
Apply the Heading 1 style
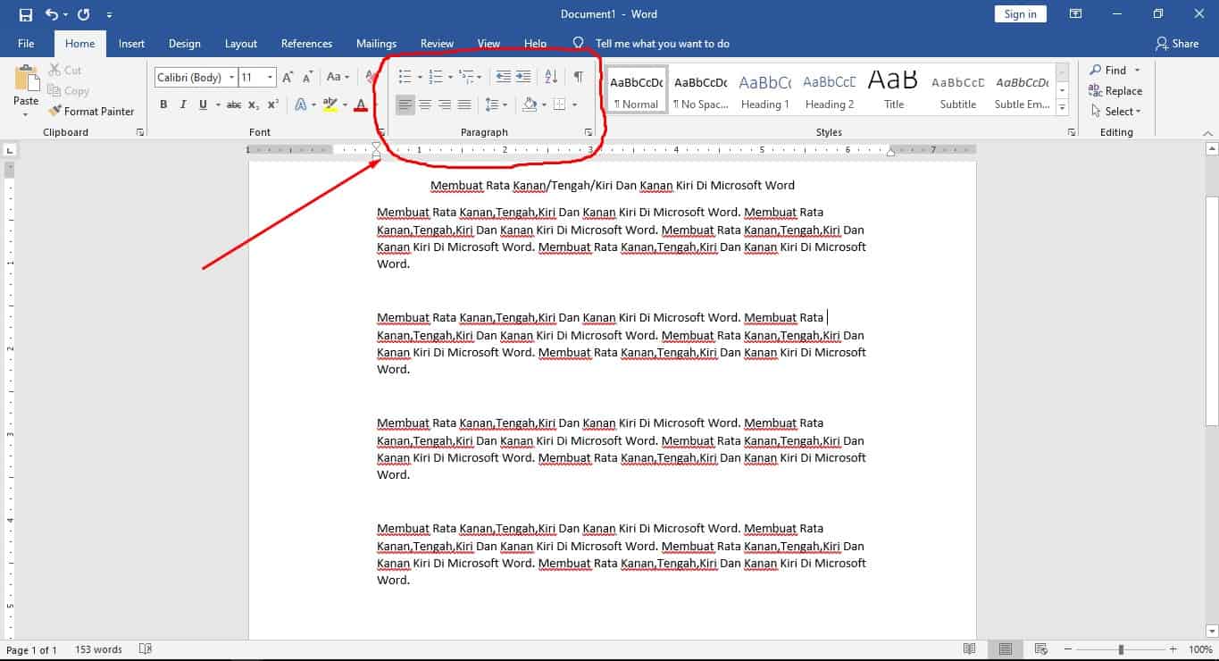pos(765,89)
